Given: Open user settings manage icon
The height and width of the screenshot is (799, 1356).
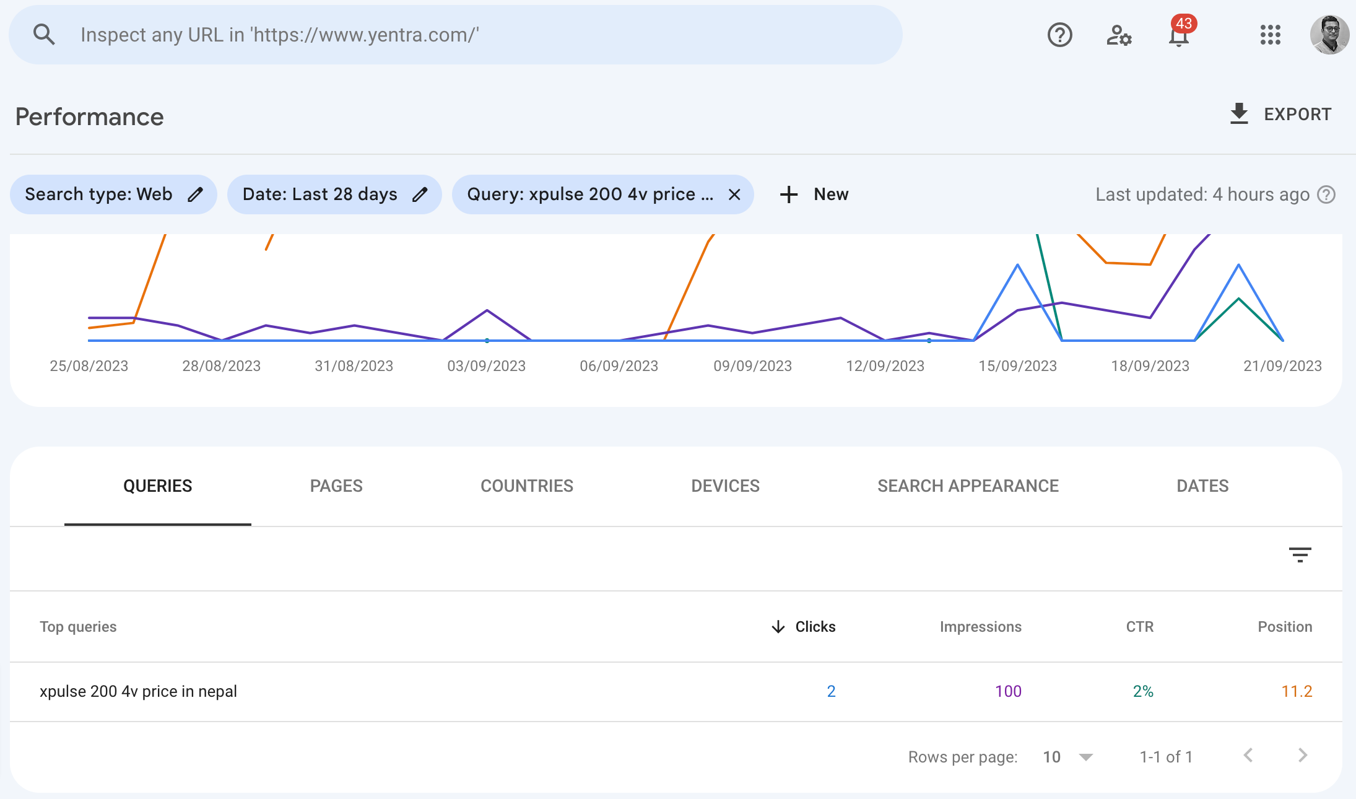Looking at the screenshot, I should [1119, 35].
